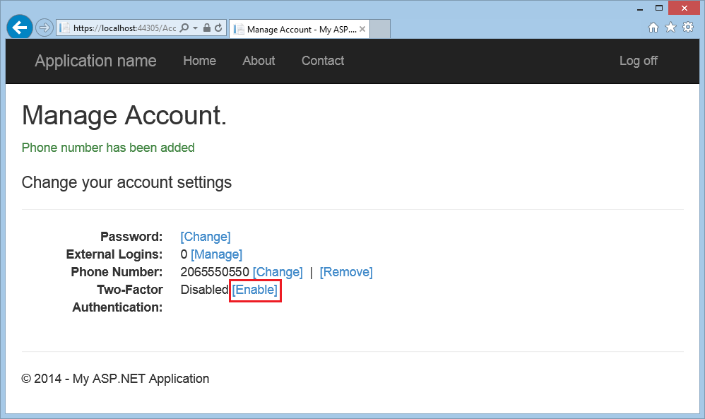Refresh the current page
Viewport: 705px width, 419px height.
tap(218, 28)
